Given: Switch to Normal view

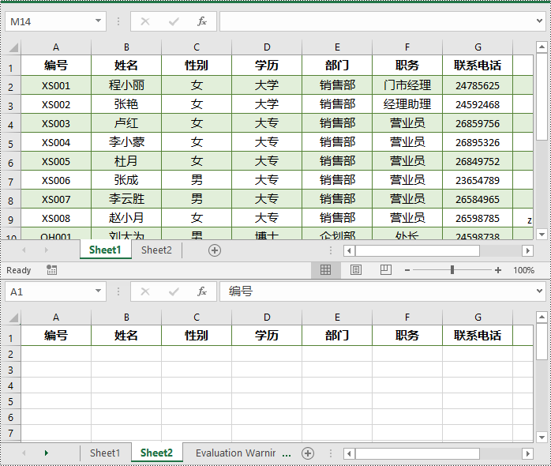Looking at the screenshot, I should 325,270.
